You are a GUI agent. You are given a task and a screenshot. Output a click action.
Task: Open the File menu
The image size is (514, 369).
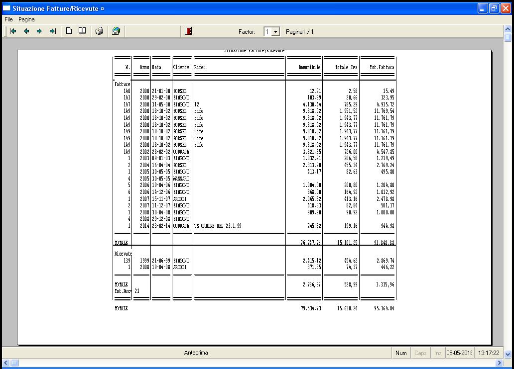click(8, 19)
